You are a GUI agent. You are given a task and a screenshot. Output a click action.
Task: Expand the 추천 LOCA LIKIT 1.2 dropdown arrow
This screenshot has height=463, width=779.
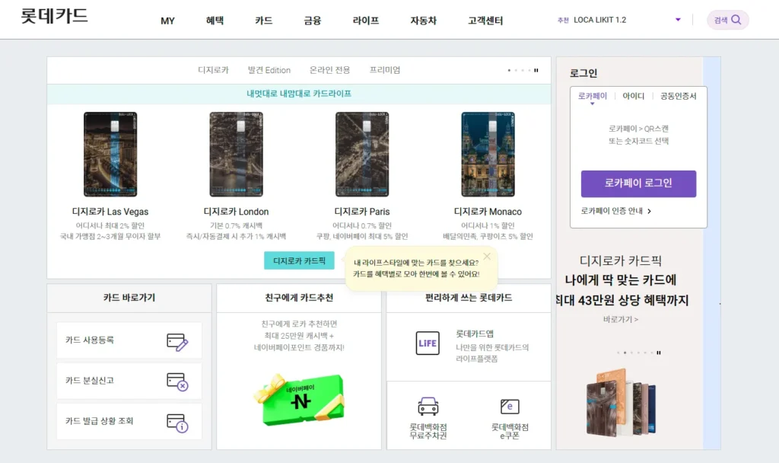678,20
